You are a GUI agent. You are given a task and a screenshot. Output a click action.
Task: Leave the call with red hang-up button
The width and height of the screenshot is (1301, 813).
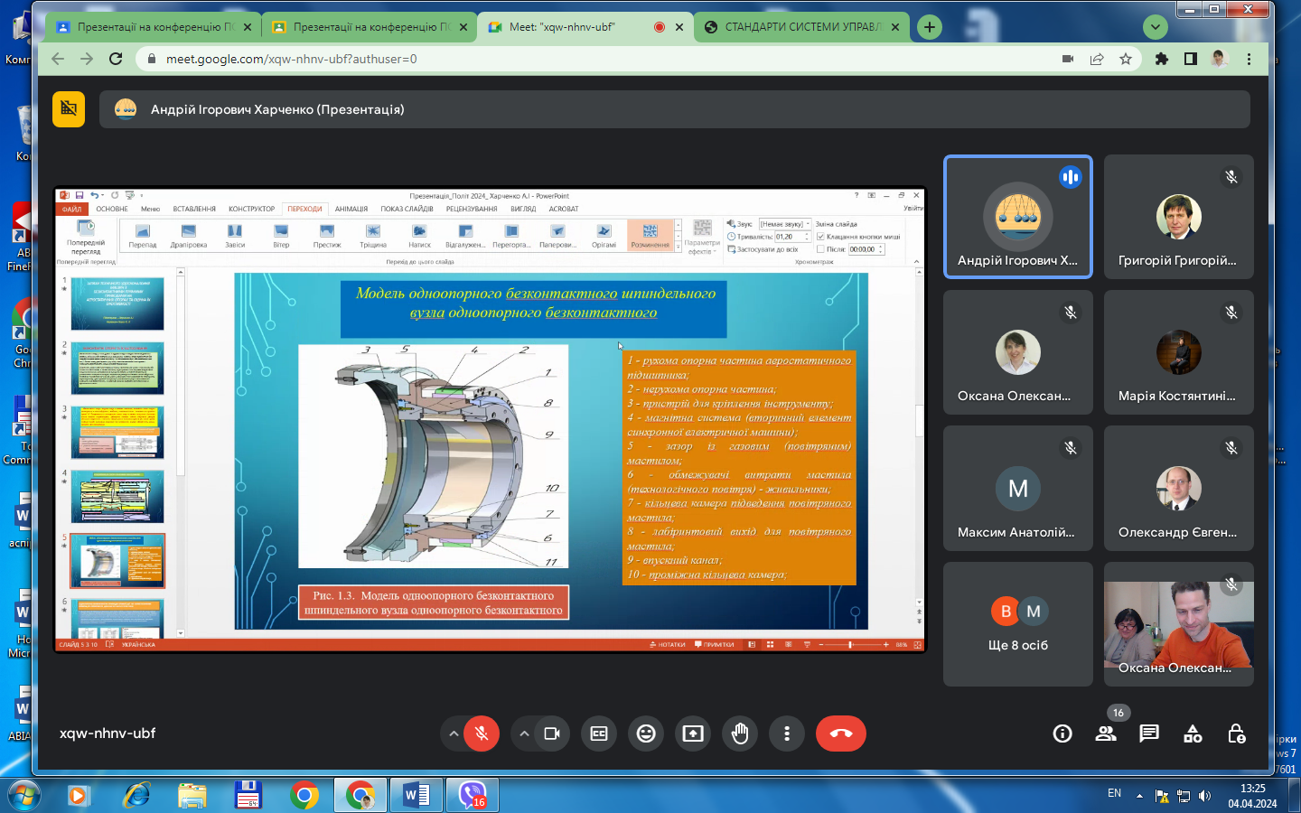(840, 734)
